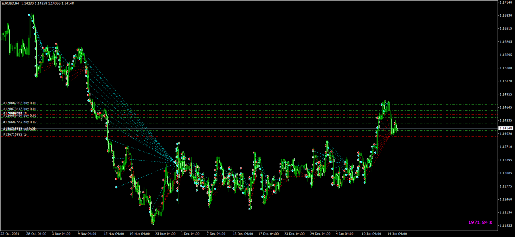Click price scale value 1.13710

[505, 147]
